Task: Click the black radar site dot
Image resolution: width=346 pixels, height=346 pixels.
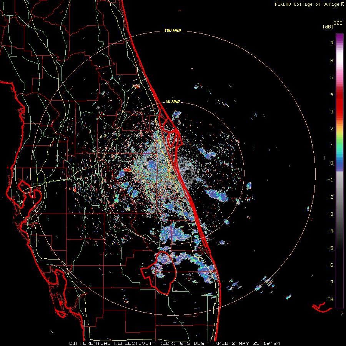Action: click(172, 173)
